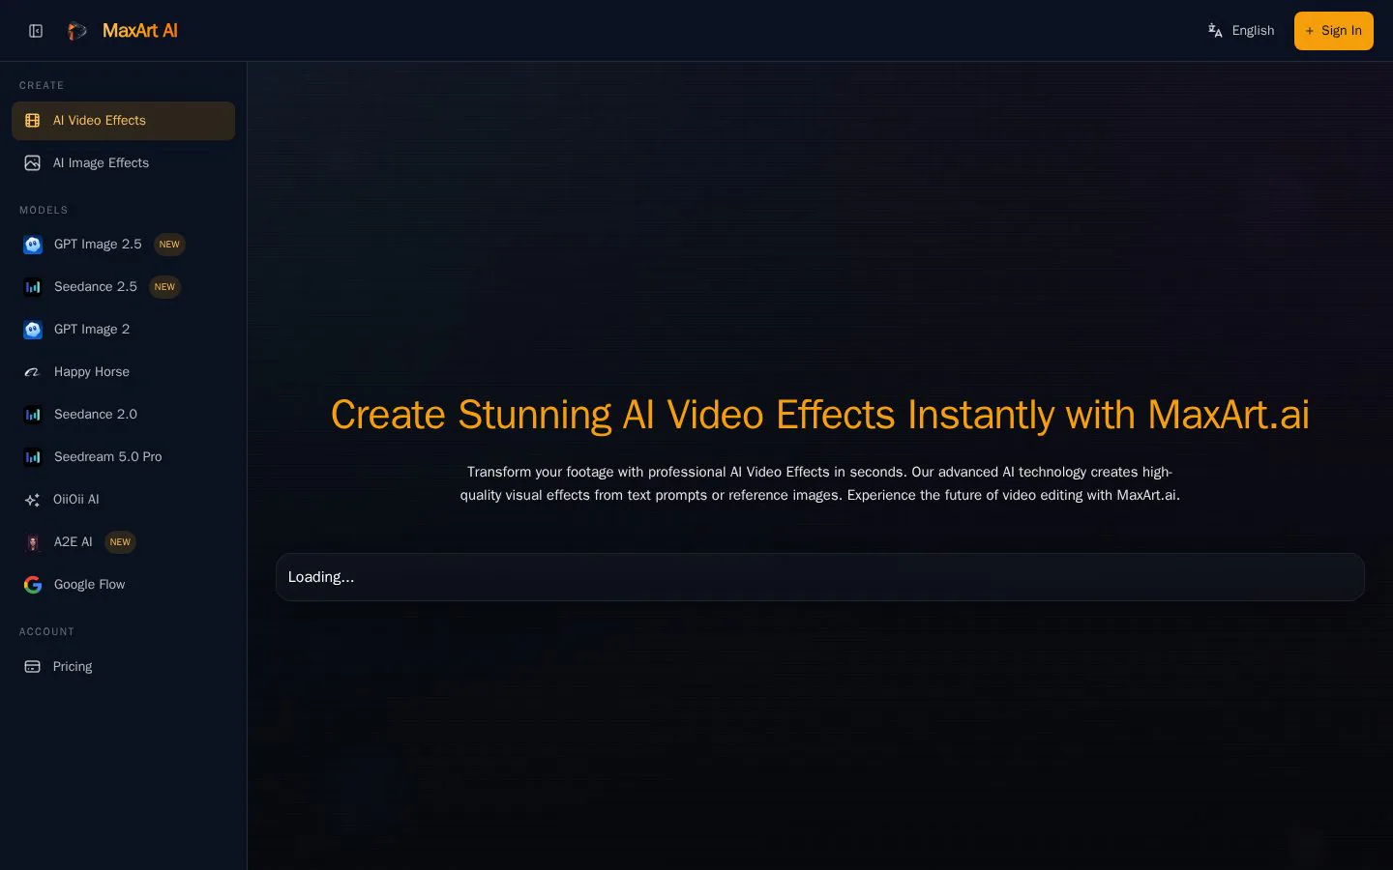Image resolution: width=1393 pixels, height=870 pixels.
Task: Open the Seedance 2.0 model
Action: (x=123, y=415)
